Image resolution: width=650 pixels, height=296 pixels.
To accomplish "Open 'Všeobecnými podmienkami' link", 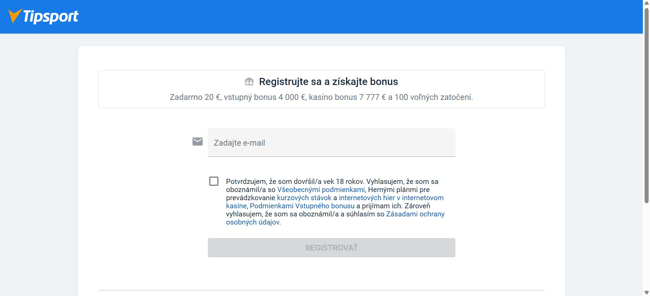I will pyautogui.click(x=321, y=190).
